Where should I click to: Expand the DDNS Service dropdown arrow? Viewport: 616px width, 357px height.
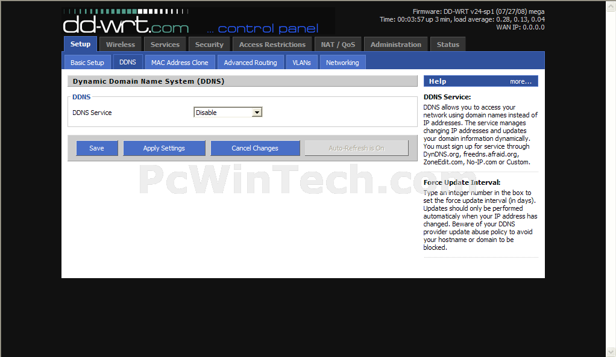[x=257, y=113]
